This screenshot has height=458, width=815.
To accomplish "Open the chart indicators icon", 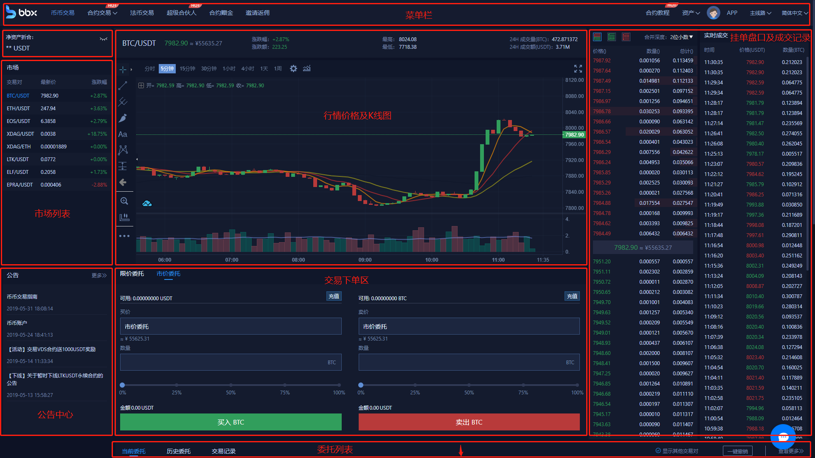I will 307,68.
